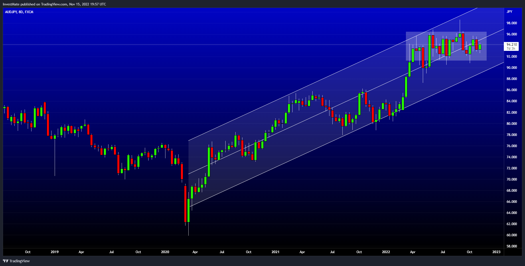Click the 2020 label on the time axis
Viewport: 525px width, 266px height.
click(165, 252)
